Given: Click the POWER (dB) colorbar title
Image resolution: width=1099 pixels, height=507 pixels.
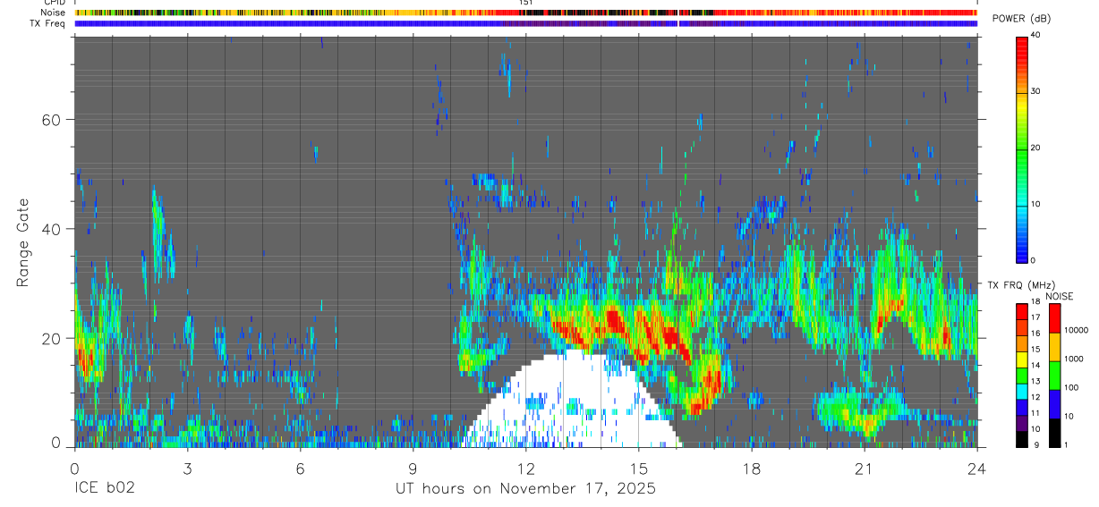Looking at the screenshot, I should point(1020,19).
